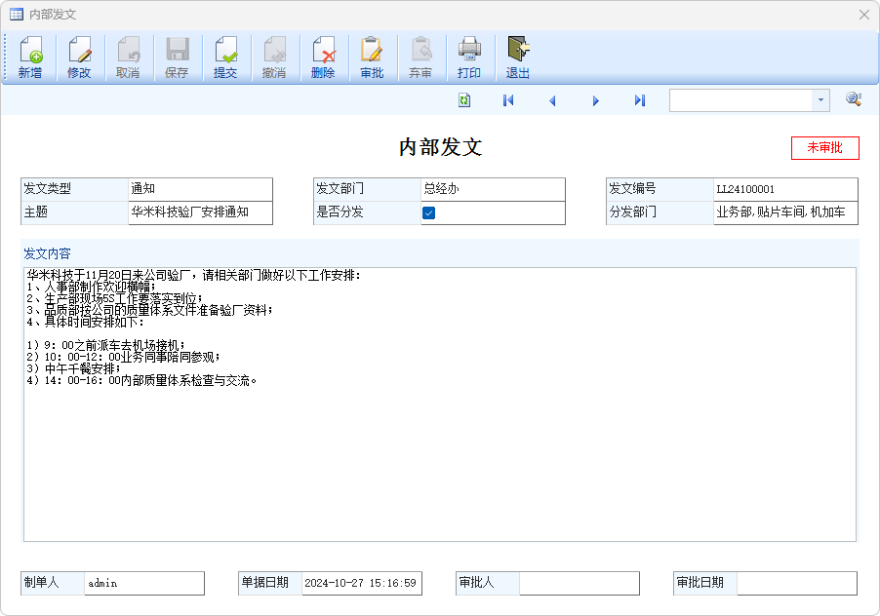880x616 pixels.
Task: Click the green refresh document icon
Action: [x=464, y=100]
